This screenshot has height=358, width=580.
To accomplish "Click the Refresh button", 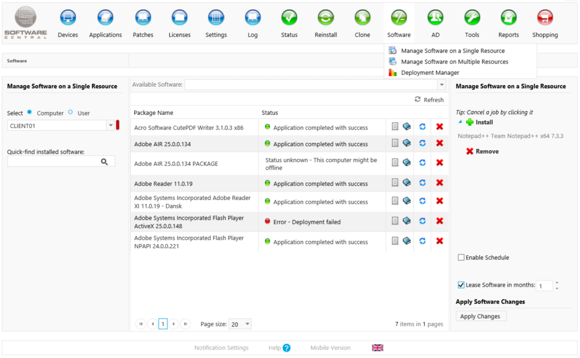I will coord(429,100).
